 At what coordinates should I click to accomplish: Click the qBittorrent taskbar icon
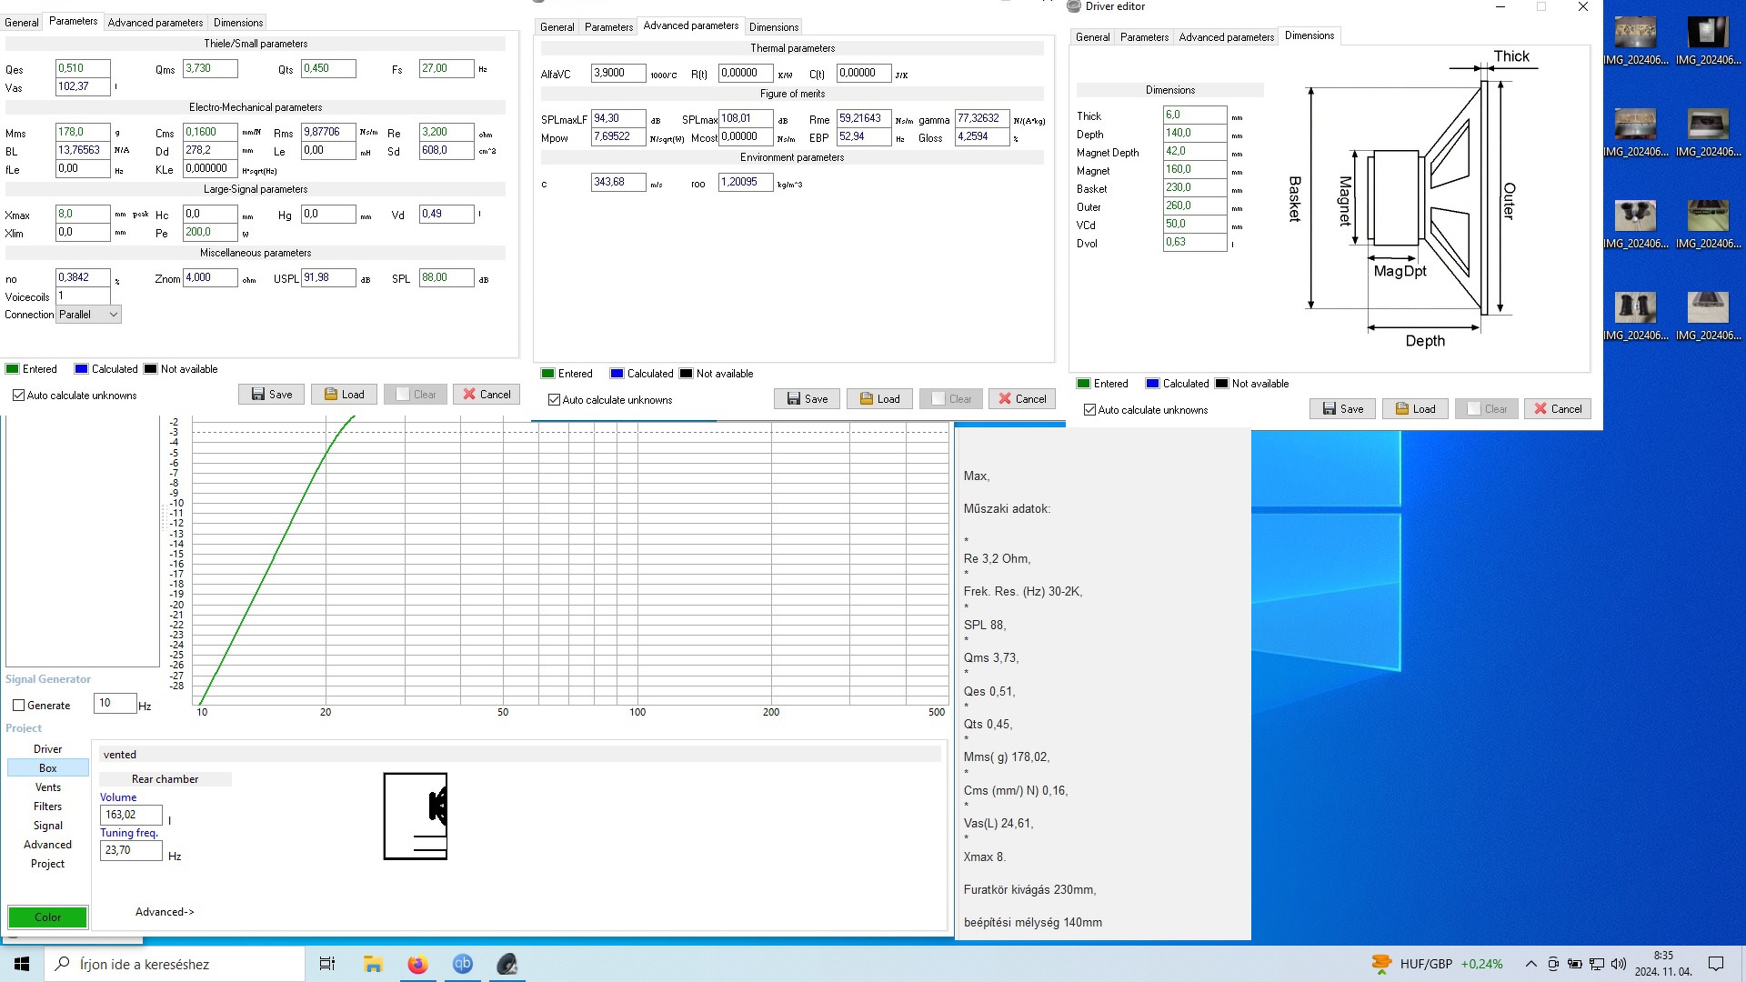click(x=463, y=964)
